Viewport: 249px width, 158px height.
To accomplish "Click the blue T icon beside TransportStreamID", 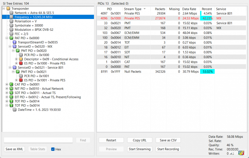I will (x=15, y=42).
